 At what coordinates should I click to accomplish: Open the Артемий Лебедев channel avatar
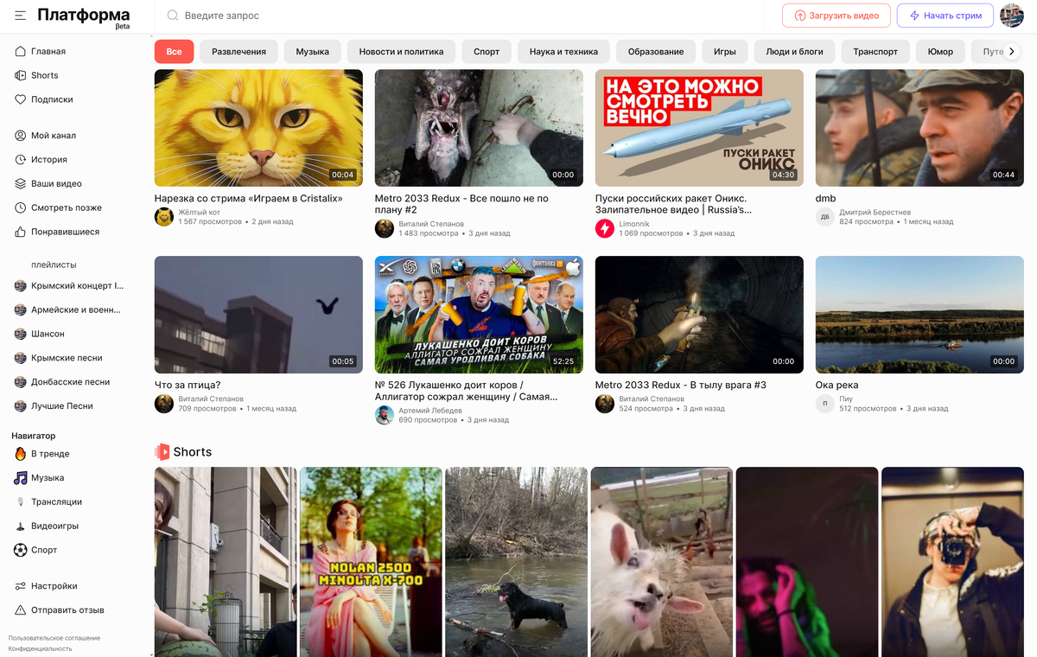pos(385,415)
